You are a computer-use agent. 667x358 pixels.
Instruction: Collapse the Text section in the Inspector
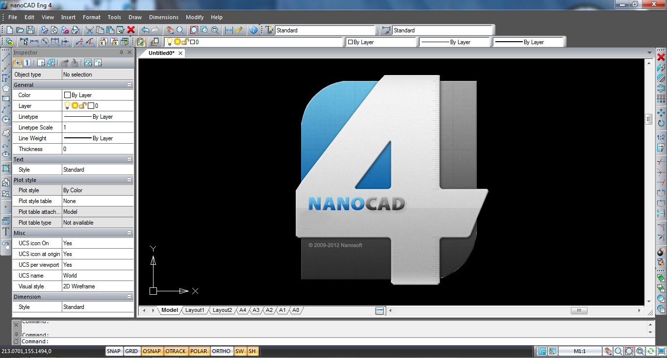tap(129, 159)
